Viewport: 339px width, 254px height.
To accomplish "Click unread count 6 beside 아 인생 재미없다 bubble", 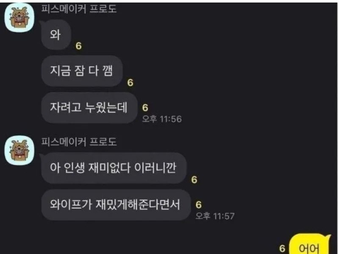I will click(194, 179).
